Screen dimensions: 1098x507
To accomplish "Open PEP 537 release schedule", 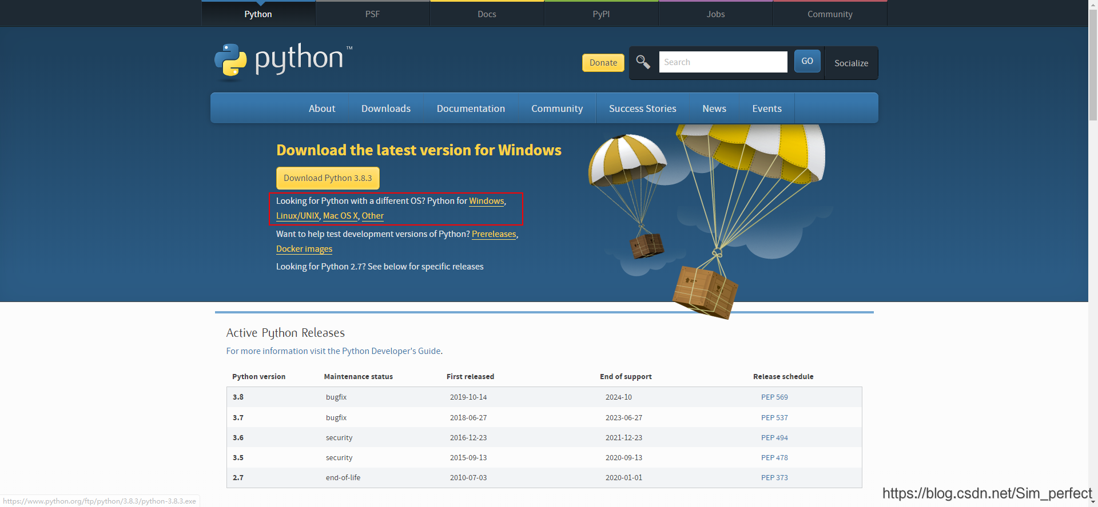I will [774, 418].
